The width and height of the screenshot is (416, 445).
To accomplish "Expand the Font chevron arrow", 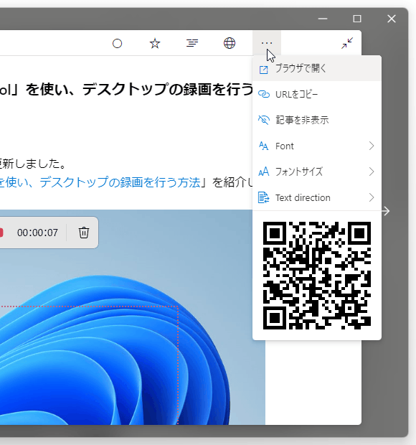I will [x=372, y=146].
